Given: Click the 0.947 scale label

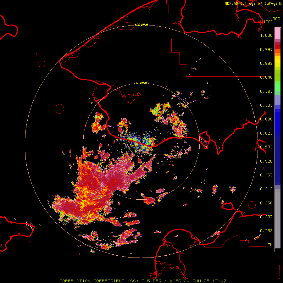Looking at the screenshot, I should [x=266, y=49].
